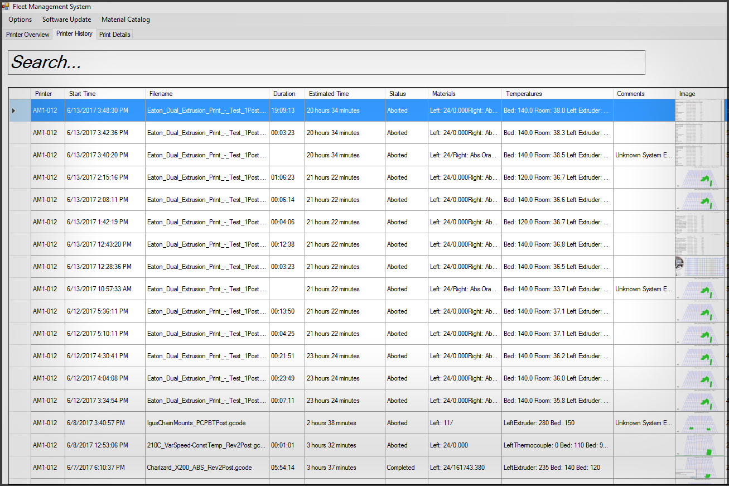The height and width of the screenshot is (486, 729).
Task: Click the row header of the 6/8/2017 12:53:06 PM row
Action: point(20,445)
